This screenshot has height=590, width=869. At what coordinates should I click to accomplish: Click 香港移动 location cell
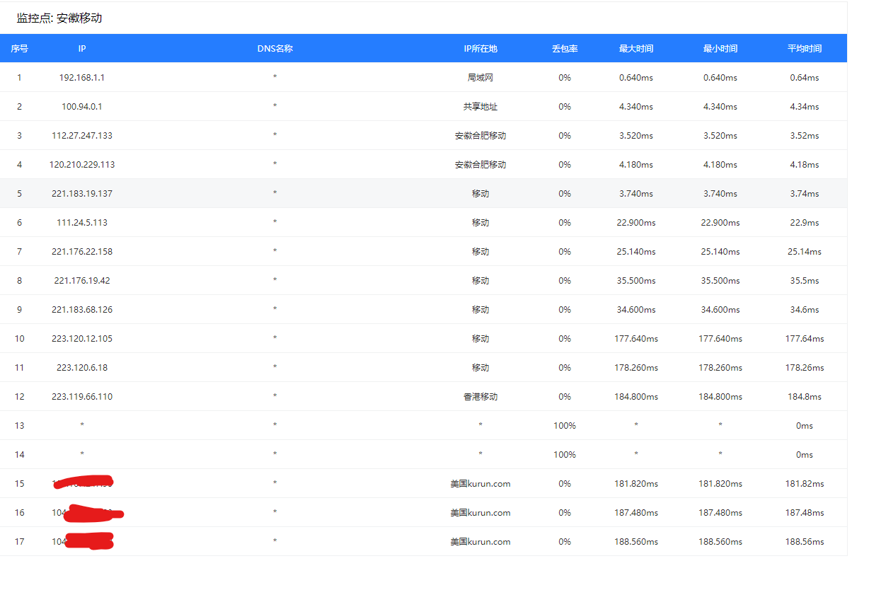(x=480, y=397)
